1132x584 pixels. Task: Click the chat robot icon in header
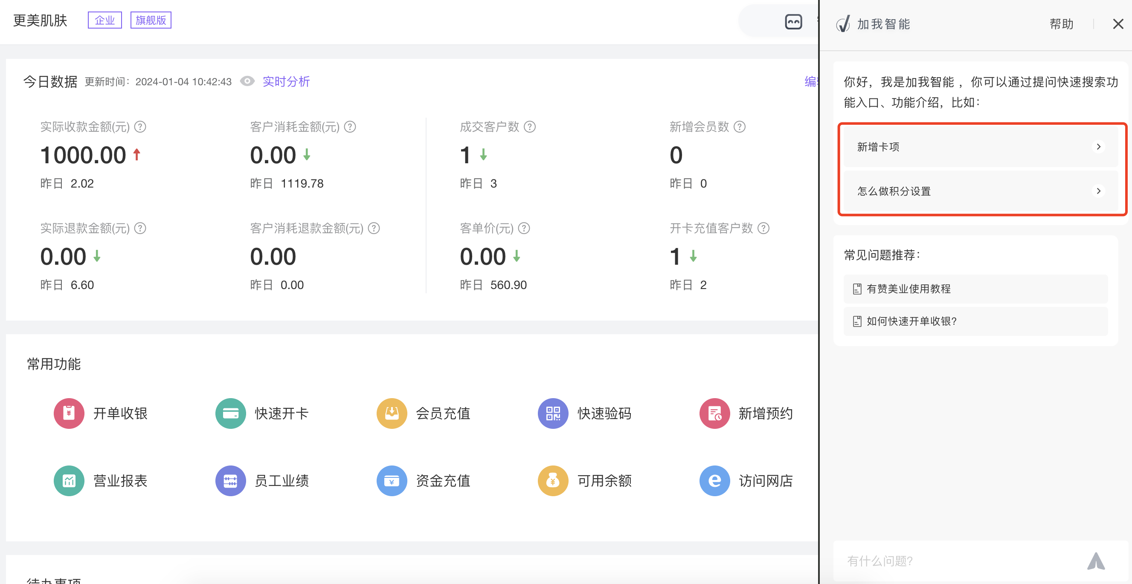(793, 21)
